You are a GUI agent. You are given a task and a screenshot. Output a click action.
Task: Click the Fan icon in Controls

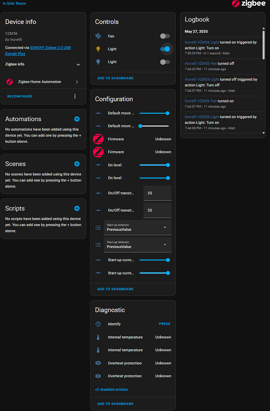tap(98, 36)
